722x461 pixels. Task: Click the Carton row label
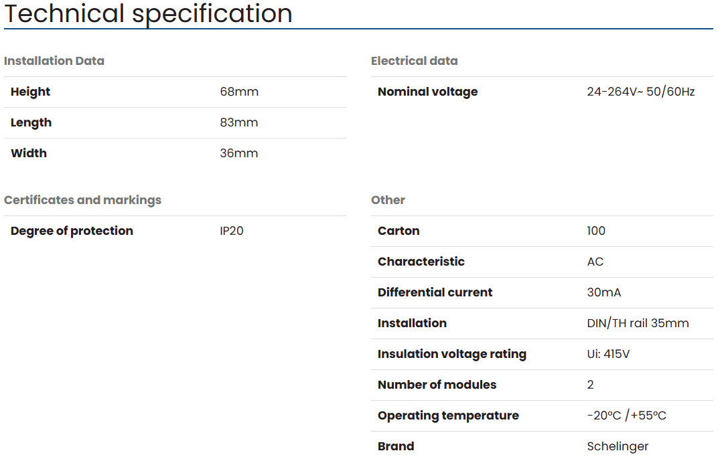tap(399, 230)
